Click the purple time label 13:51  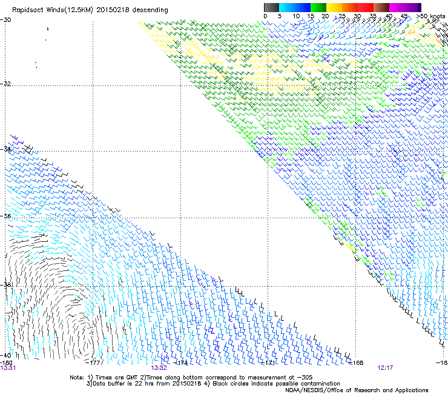(x=8, y=368)
